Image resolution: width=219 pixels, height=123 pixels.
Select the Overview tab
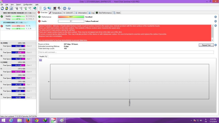click(x=43, y=13)
